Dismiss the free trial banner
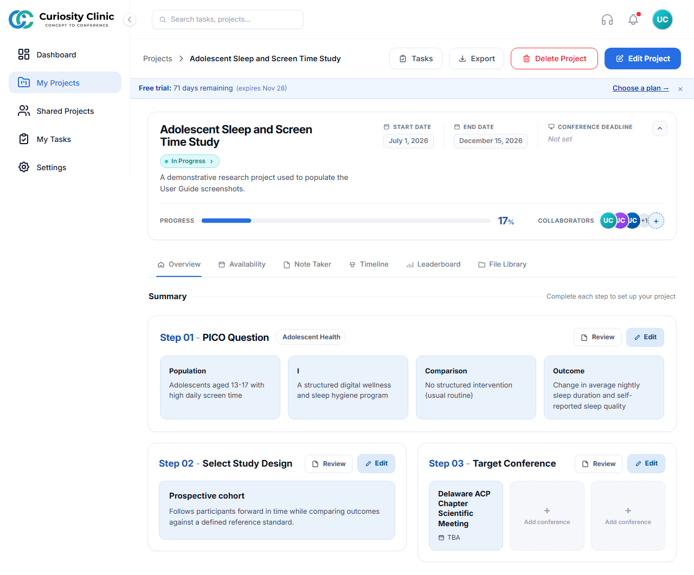Image resolution: width=694 pixels, height=575 pixels. pos(680,89)
